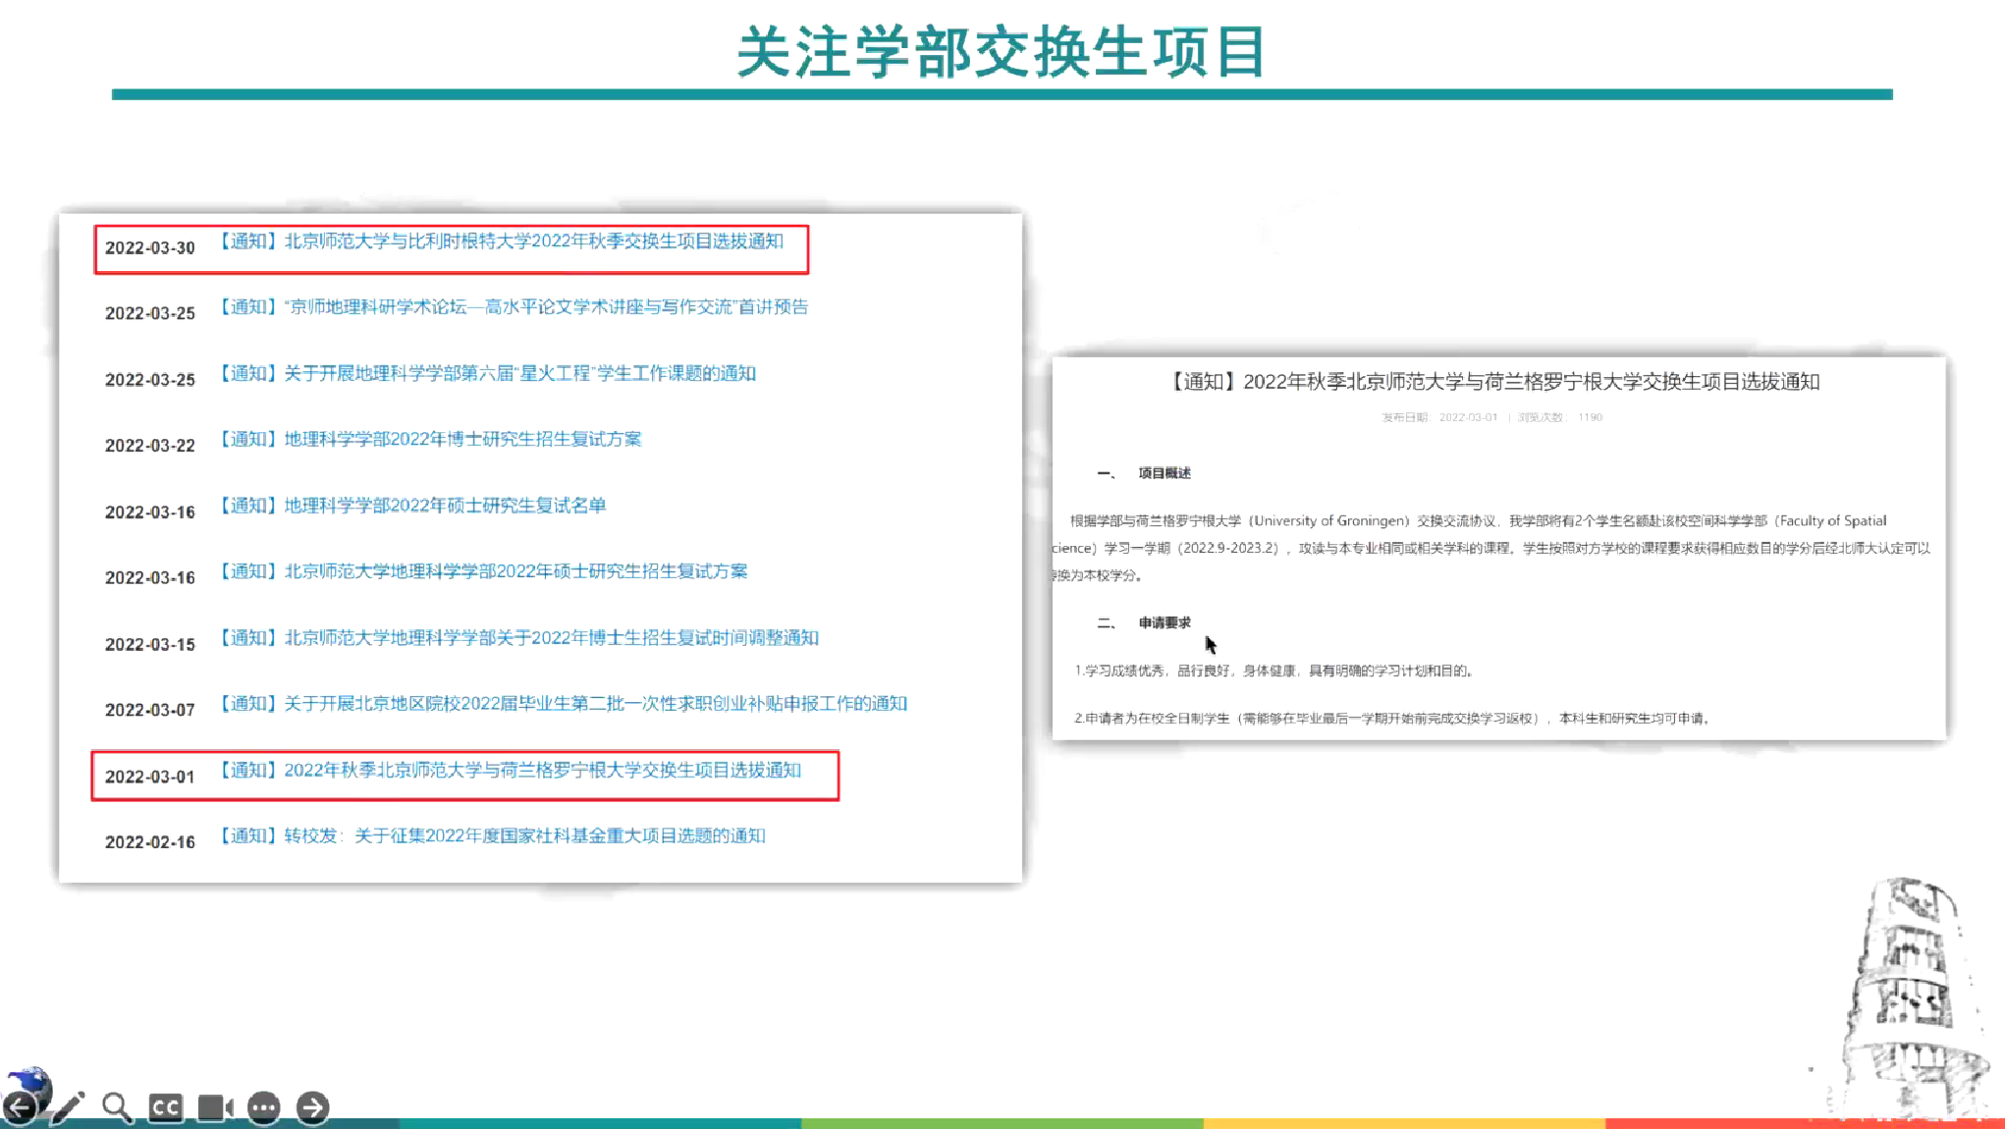Open doctoral retest time adjustment notice
The height and width of the screenshot is (1129, 2005).
518,638
